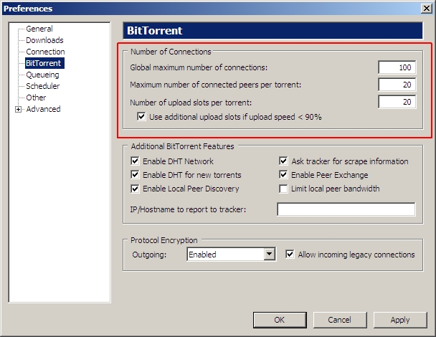This screenshot has height=337, width=436.
Task: Toggle Allow incoming legacy connections
Action: tap(290, 254)
